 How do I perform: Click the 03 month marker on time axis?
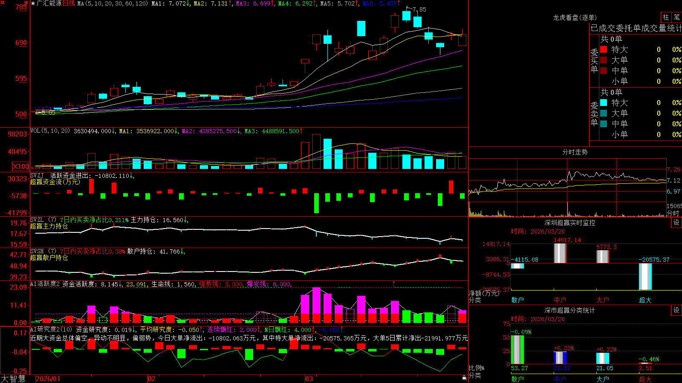click(309, 379)
